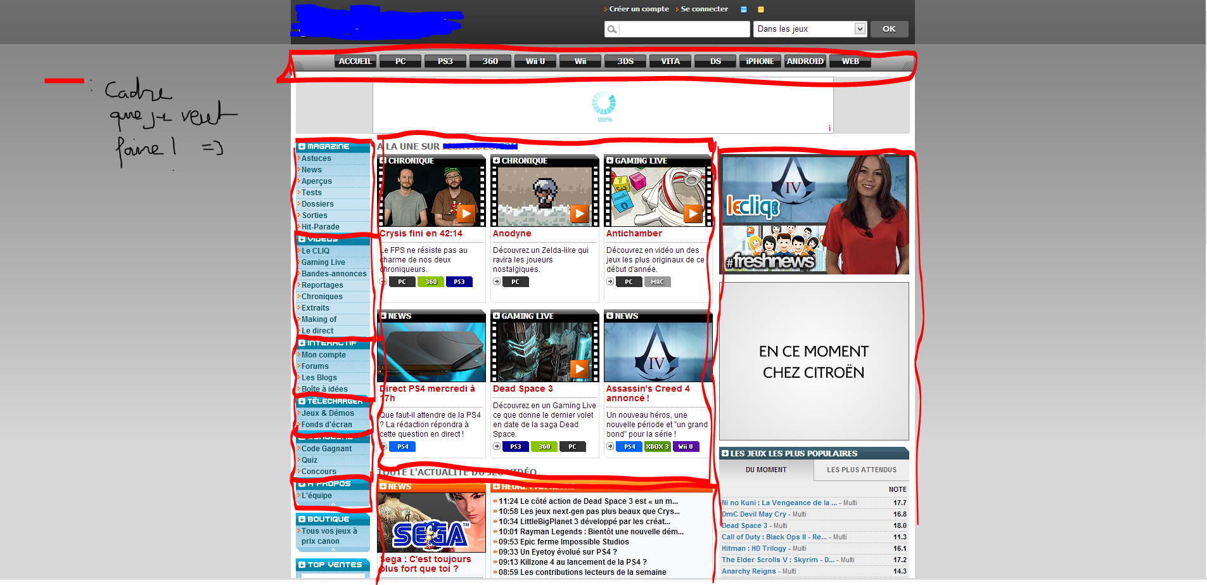The width and height of the screenshot is (1207, 585).
Task: Open the 10:01 Rayman Legends news headline
Action: click(591, 532)
